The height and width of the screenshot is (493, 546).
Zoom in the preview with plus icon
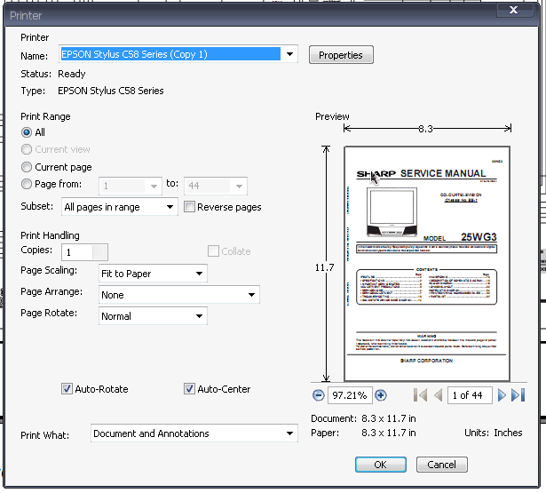click(x=381, y=395)
